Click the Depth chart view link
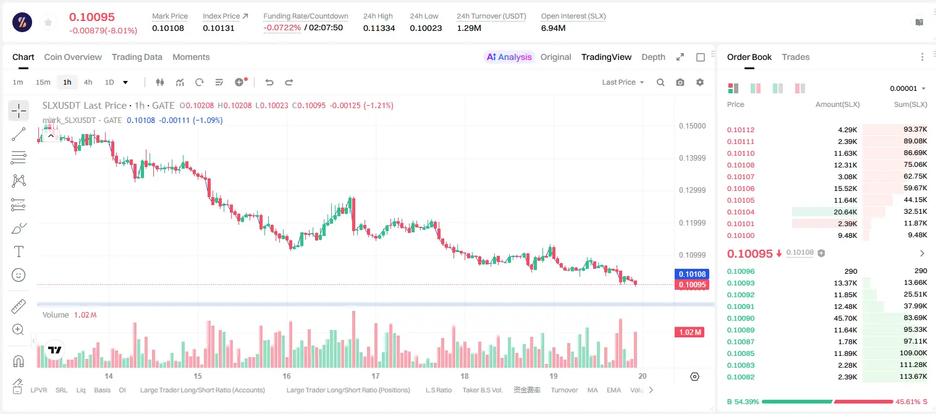 [x=653, y=57]
